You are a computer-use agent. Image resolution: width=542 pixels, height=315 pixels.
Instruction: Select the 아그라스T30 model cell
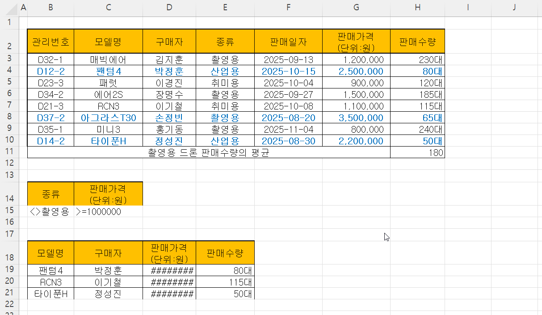coord(108,117)
